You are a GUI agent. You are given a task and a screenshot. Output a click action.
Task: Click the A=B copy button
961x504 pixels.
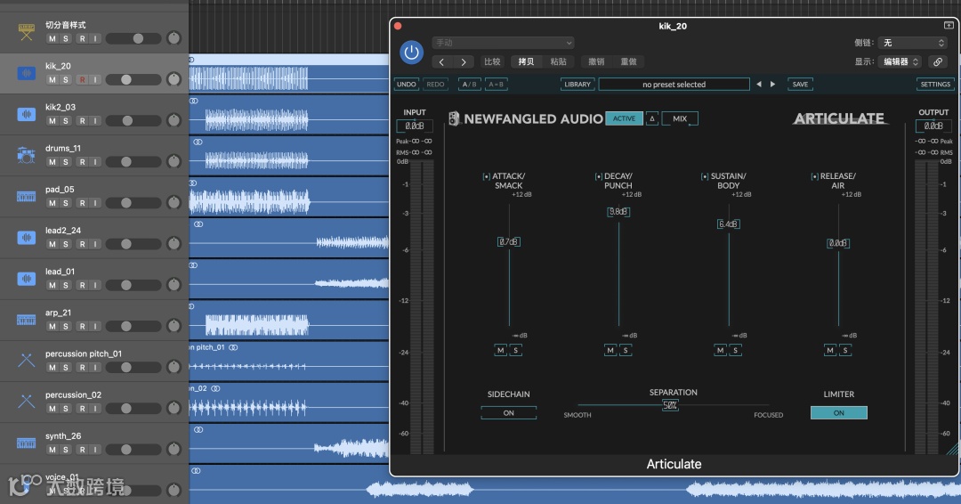pos(496,85)
